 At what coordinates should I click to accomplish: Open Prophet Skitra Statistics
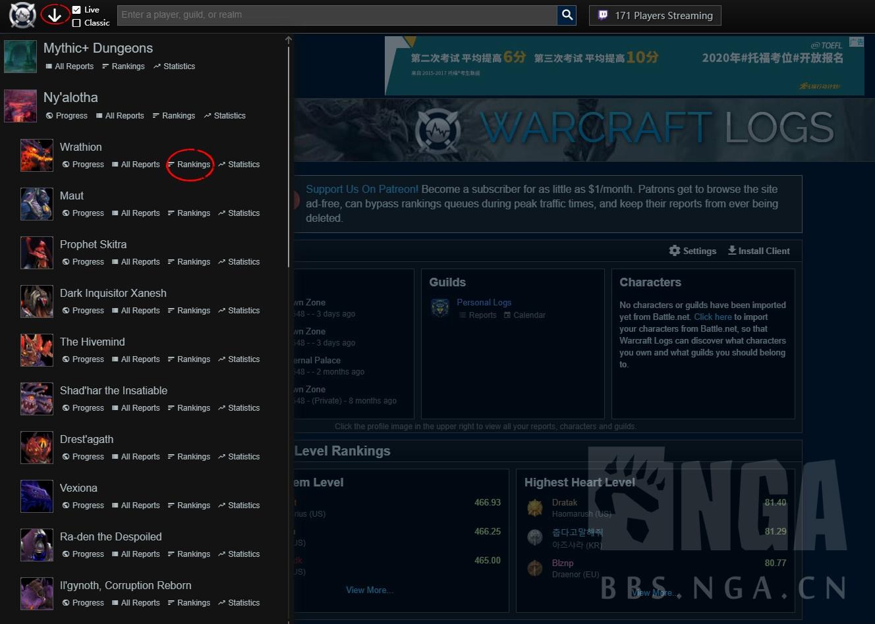239,262
